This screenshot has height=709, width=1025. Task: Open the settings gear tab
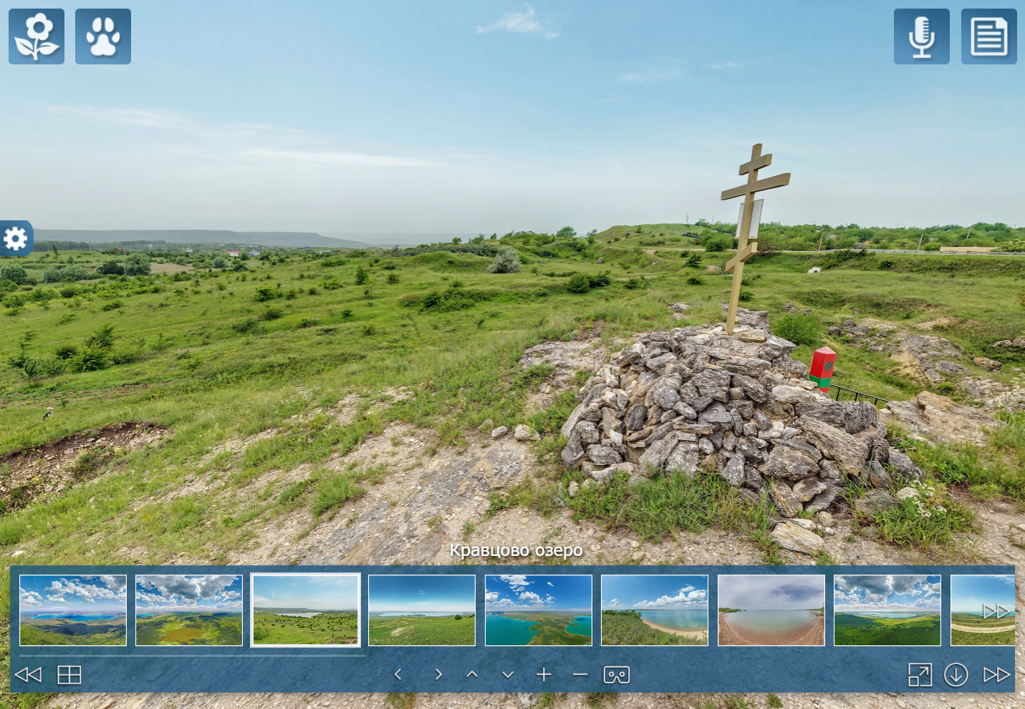16,238
